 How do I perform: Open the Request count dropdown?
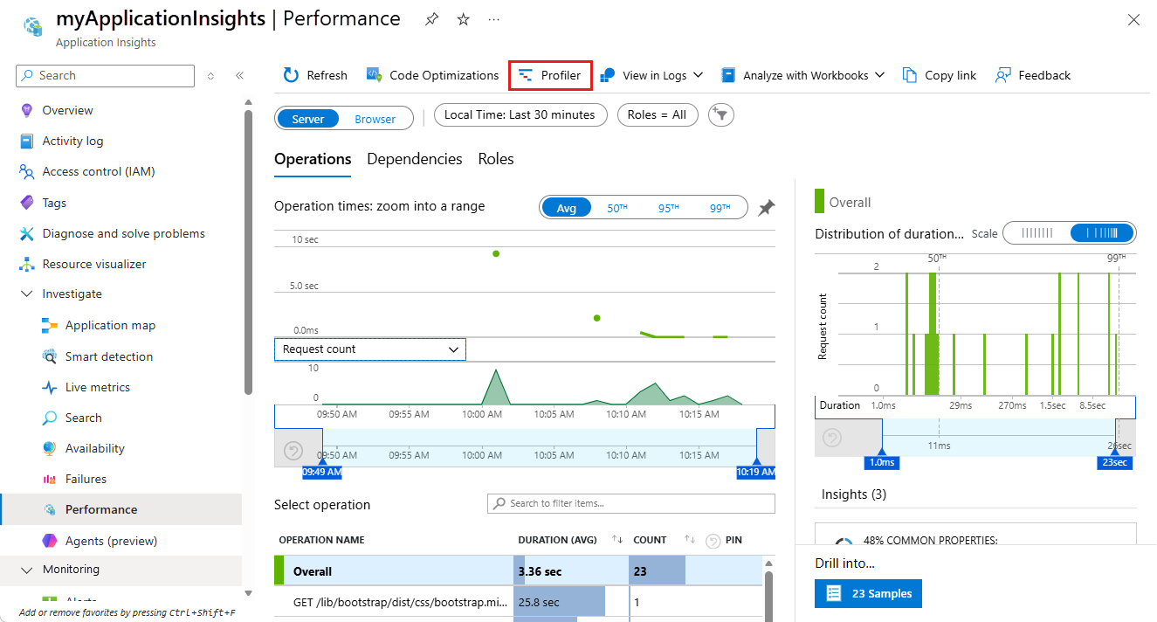tap(370, 349)
